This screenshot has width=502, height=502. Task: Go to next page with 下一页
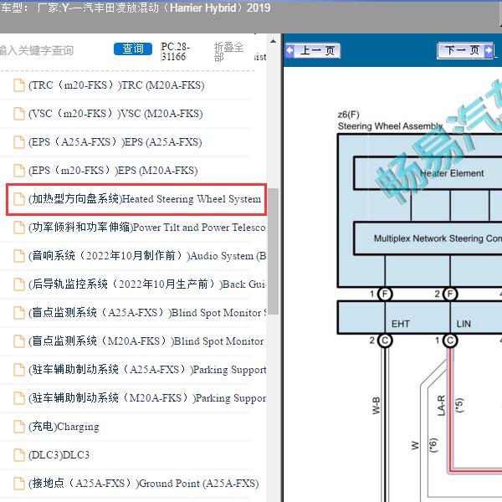point(465,50)
